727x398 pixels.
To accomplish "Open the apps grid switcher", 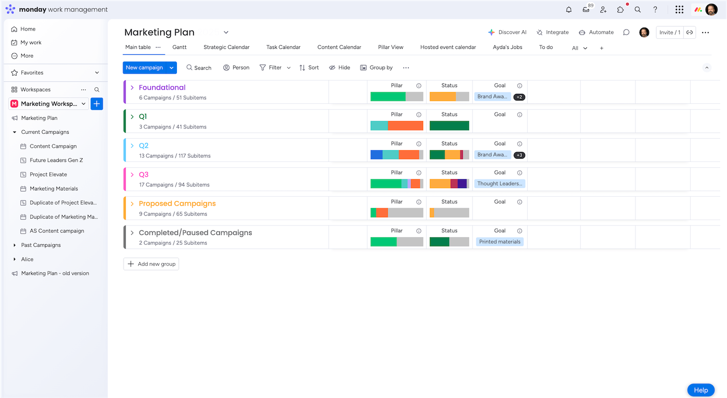I will coord(679,10).
